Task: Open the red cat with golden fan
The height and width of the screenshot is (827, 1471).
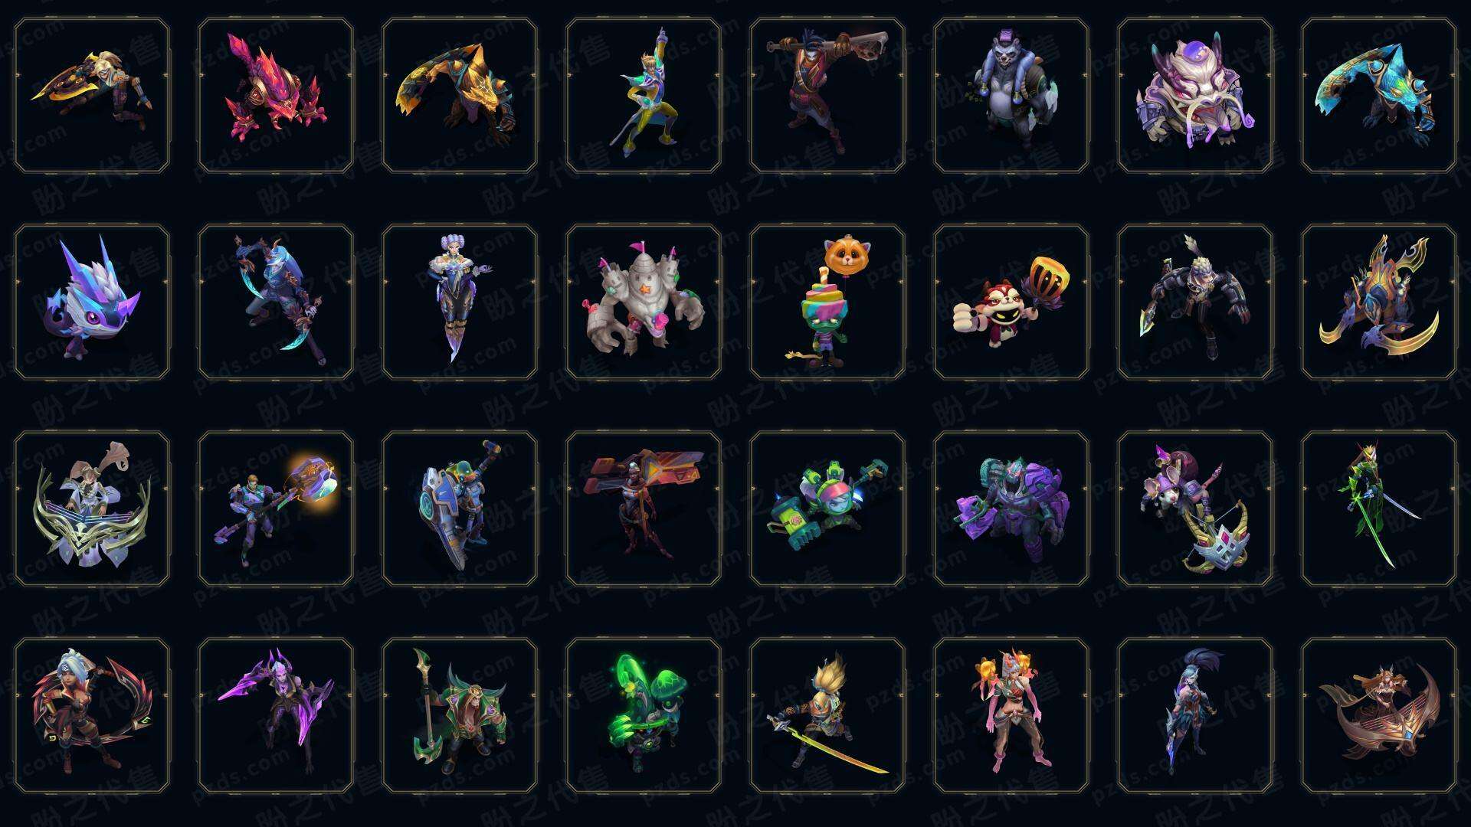Action: click(1011, 302)
